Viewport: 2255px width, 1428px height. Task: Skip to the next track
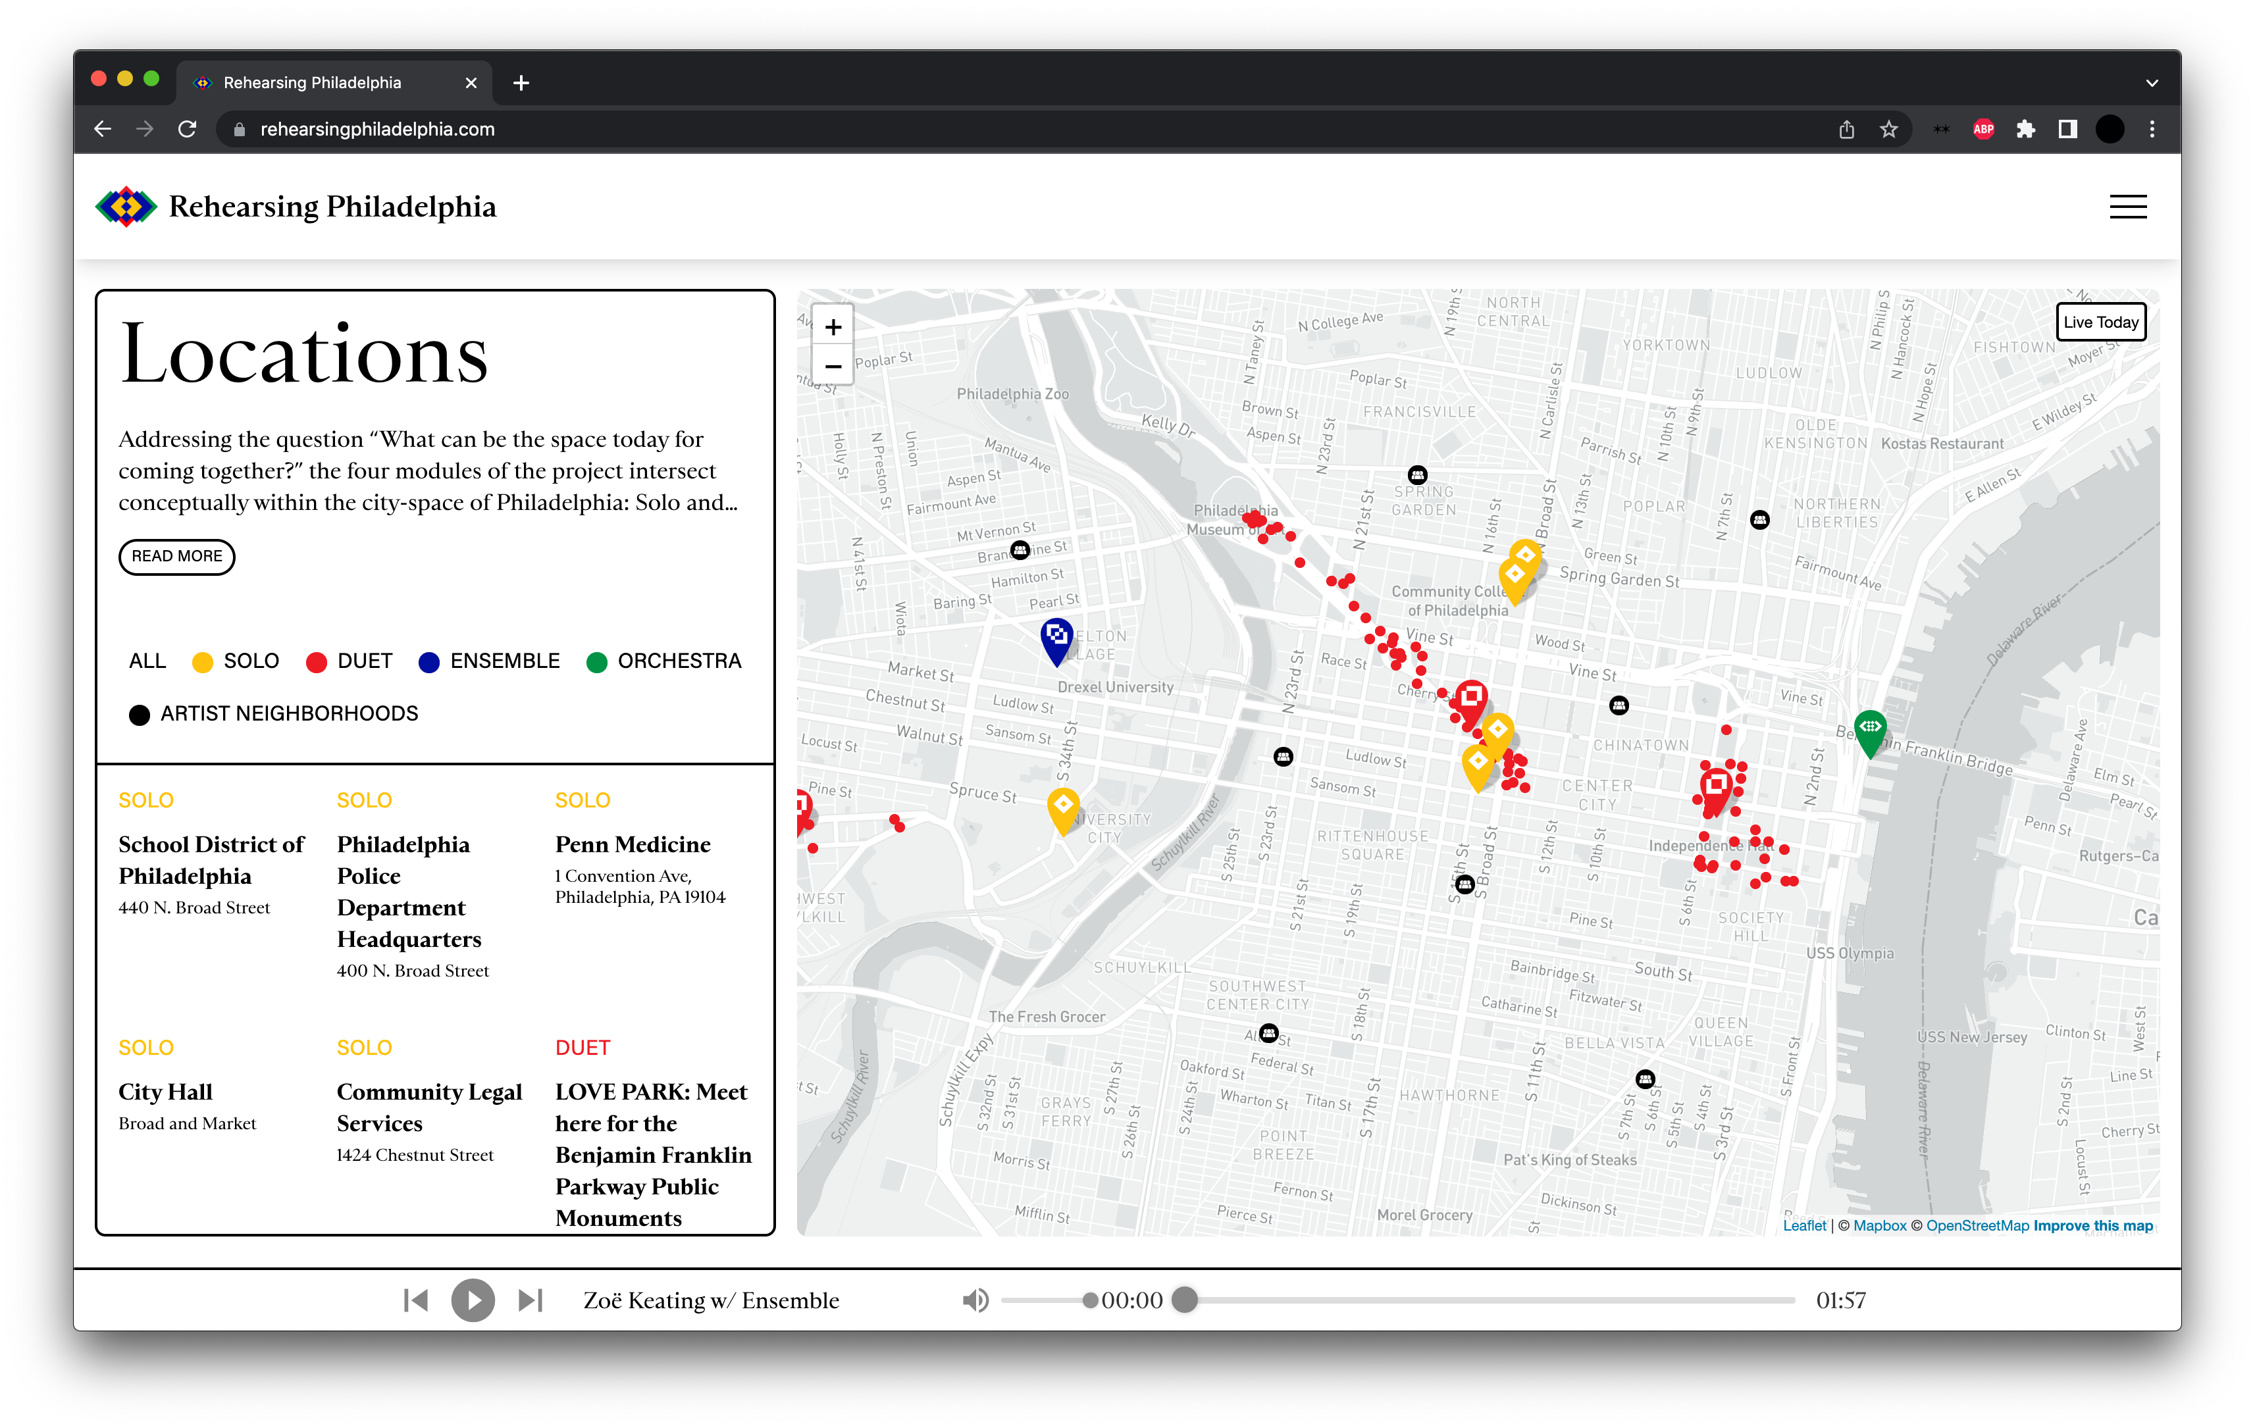530,1300
